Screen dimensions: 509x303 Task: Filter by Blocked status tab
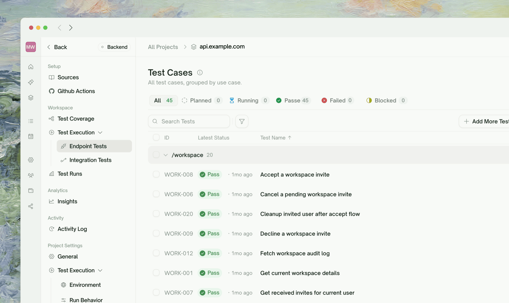click(x=387, y=101)
